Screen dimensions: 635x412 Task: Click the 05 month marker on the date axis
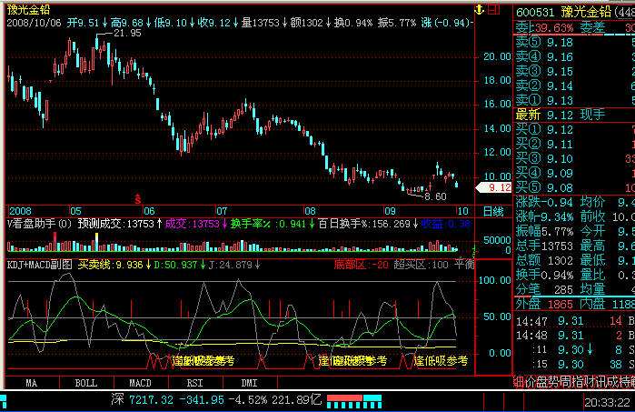click(x=75, y=211)
